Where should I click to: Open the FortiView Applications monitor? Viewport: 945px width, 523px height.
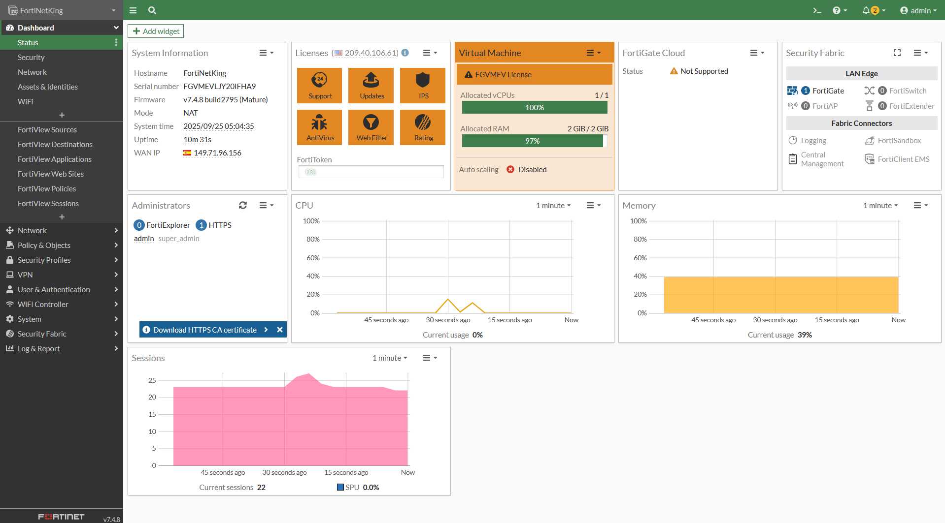pyautogui.click(x=62, y=159)
